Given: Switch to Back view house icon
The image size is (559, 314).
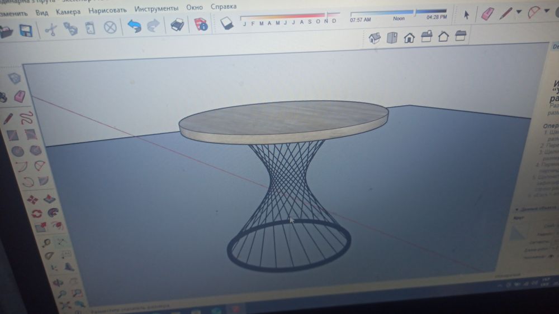Looking at the screenshot, I should tap(443, 36).
